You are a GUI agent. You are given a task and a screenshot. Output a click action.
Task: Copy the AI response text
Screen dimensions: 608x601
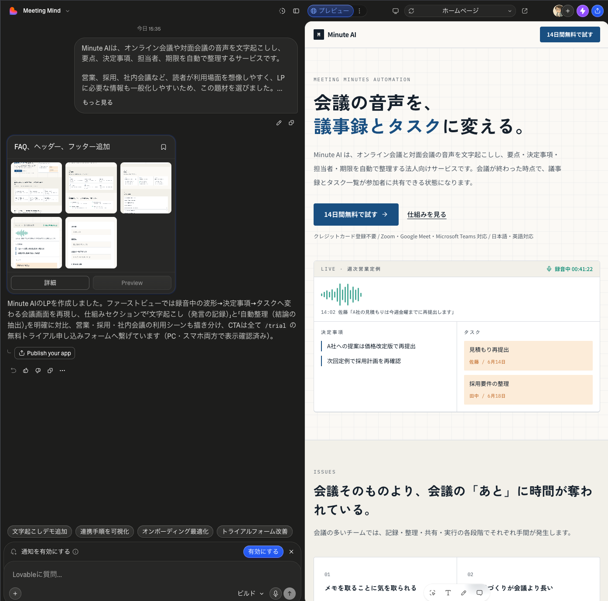tap(50, 371)
